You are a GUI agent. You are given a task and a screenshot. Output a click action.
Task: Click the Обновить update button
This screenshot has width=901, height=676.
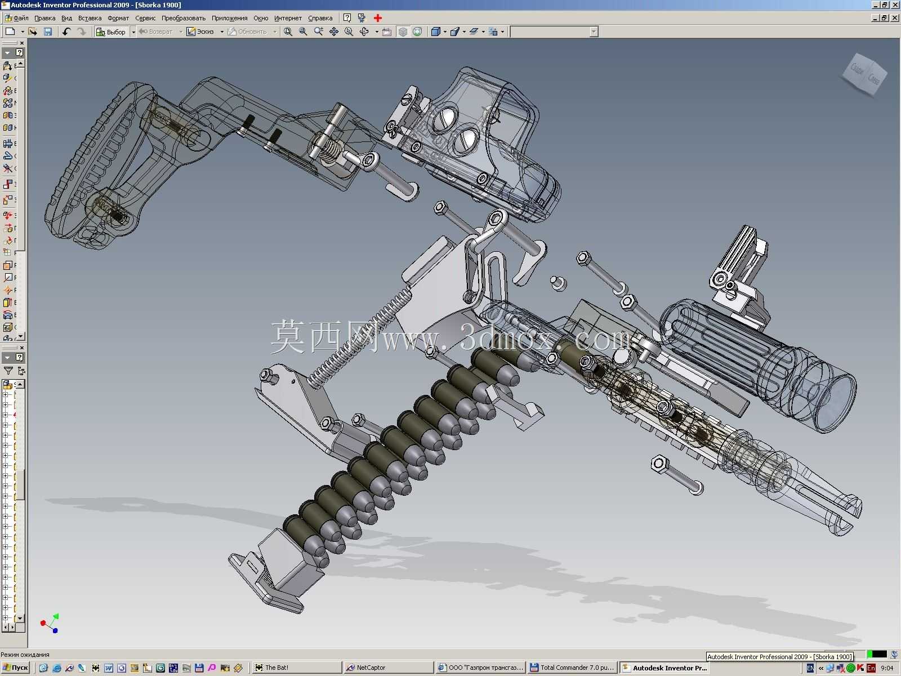[248, 32]
